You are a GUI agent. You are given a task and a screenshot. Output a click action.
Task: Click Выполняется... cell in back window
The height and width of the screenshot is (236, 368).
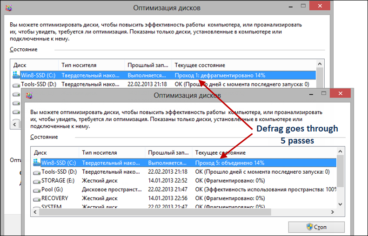pos(147,75)
